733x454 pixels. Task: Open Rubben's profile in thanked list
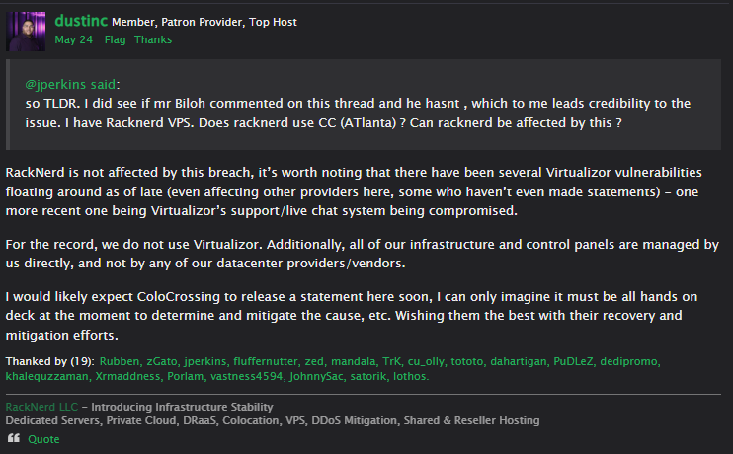120,361
